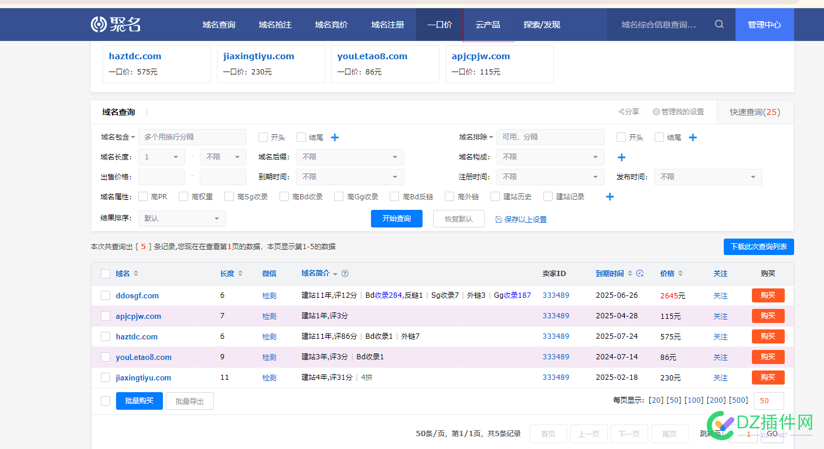Image resolution: width=824 pixels, height=449 pixels.
Task: Click the save icon for 保存以上设置
Action: [499, 219]
